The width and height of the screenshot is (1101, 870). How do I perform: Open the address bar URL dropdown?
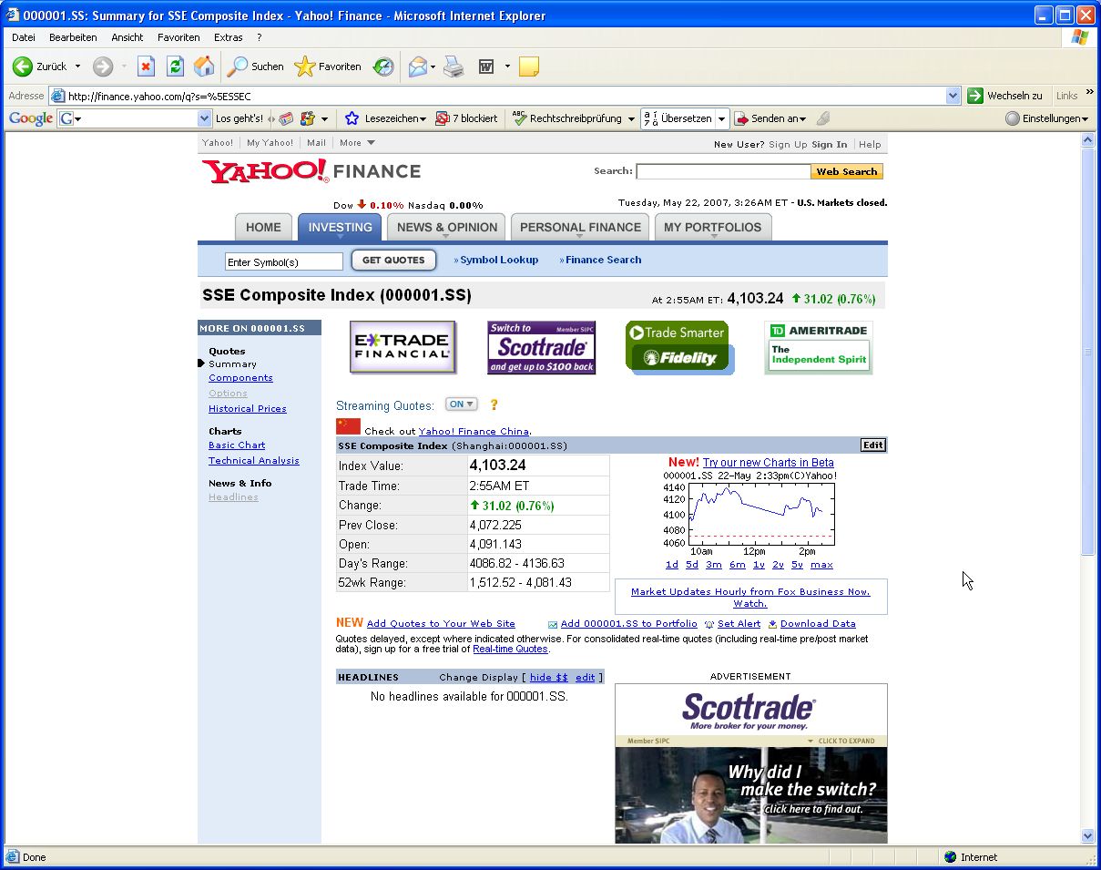click(x=953, y=96)
